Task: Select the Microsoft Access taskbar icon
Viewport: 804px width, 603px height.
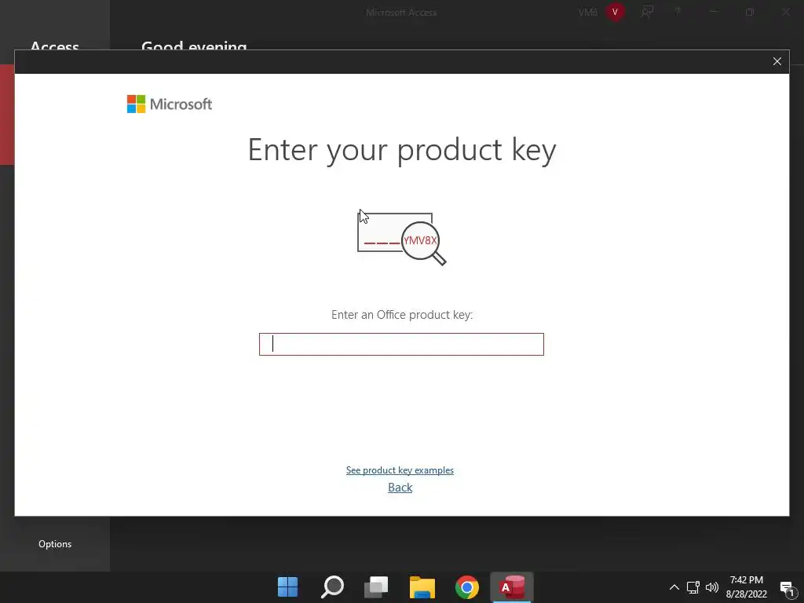Action: [512, 587]
